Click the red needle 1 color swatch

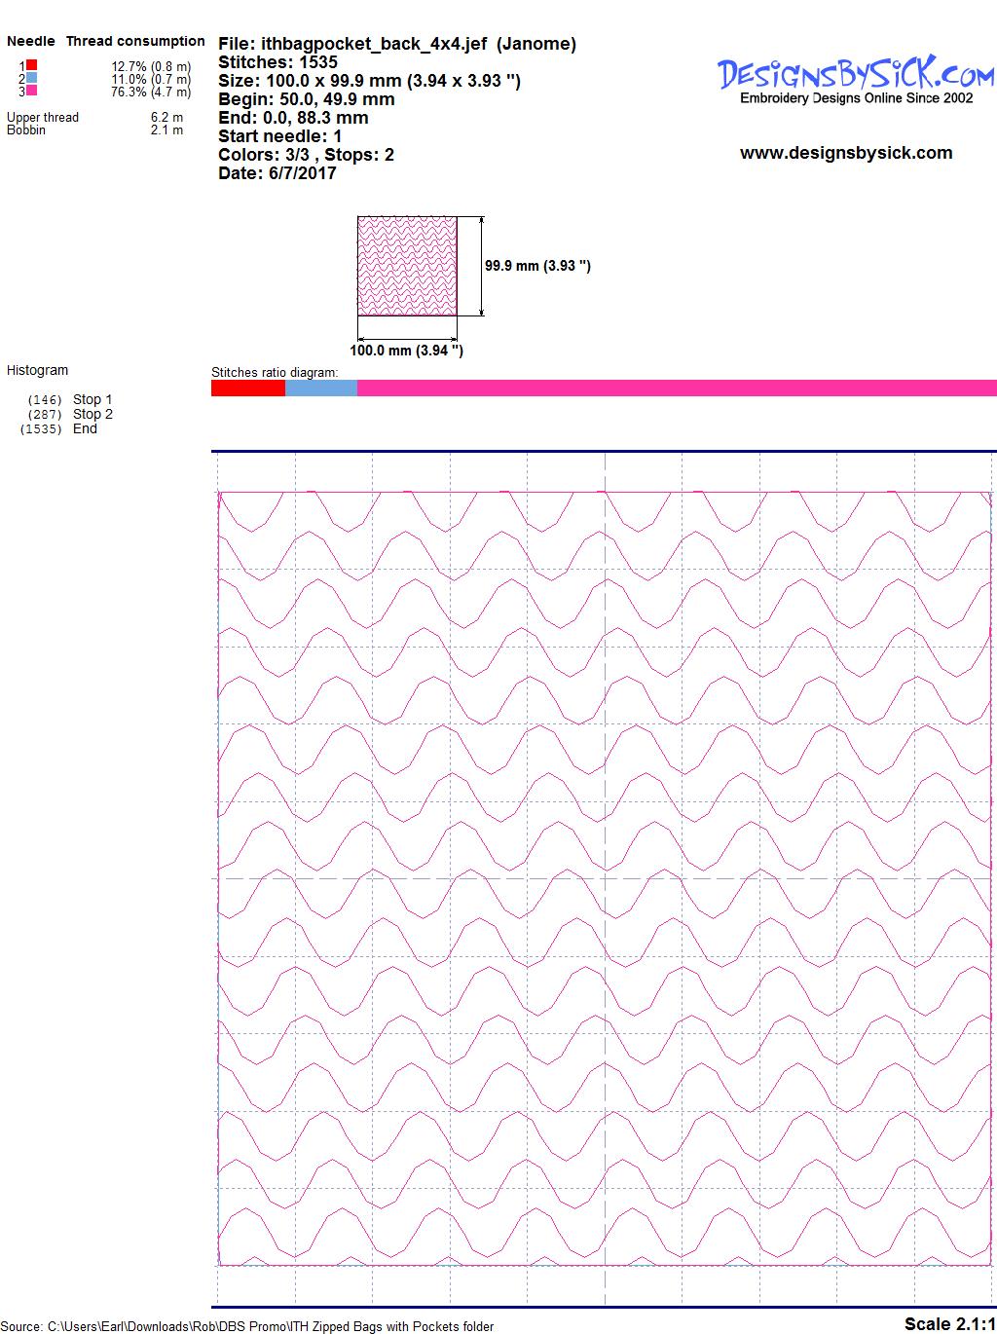[32, 65]
